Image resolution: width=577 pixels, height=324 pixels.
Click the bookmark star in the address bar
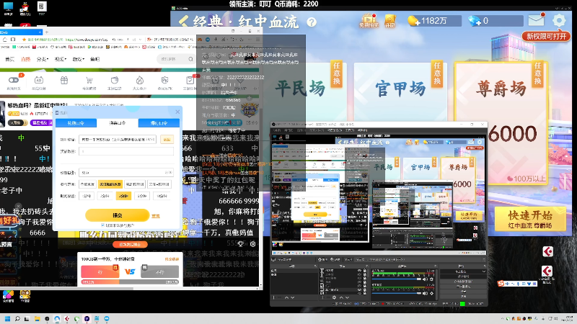point(24,40)
